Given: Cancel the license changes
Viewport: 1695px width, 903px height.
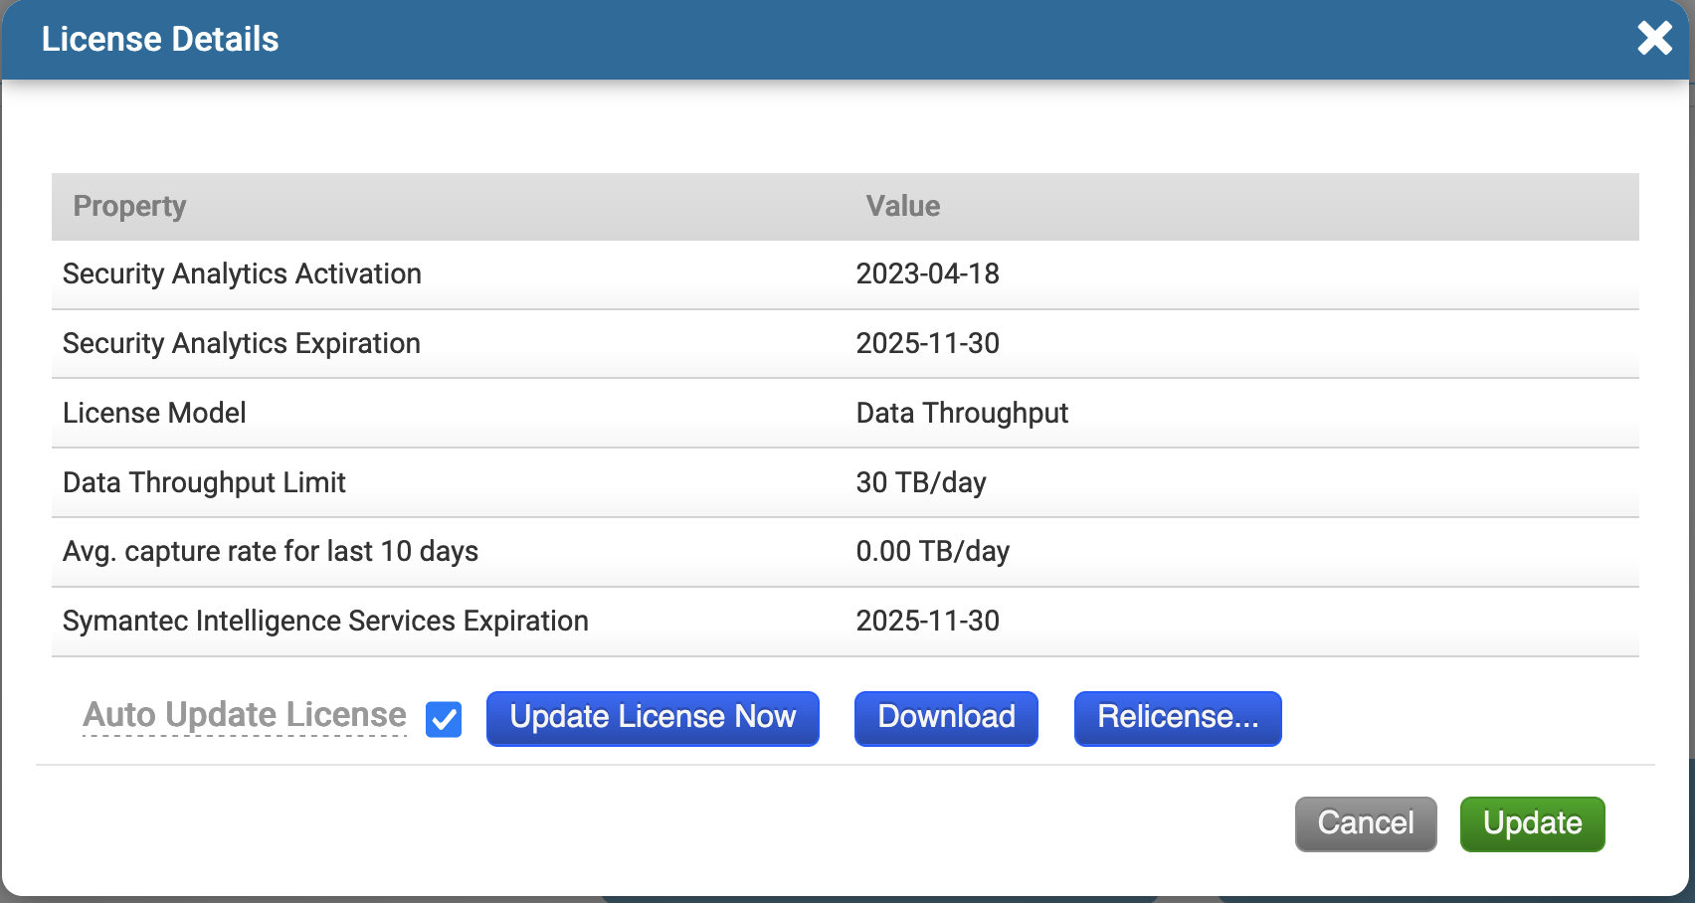Looking at the screenshot, I should tap(1365, 823).
